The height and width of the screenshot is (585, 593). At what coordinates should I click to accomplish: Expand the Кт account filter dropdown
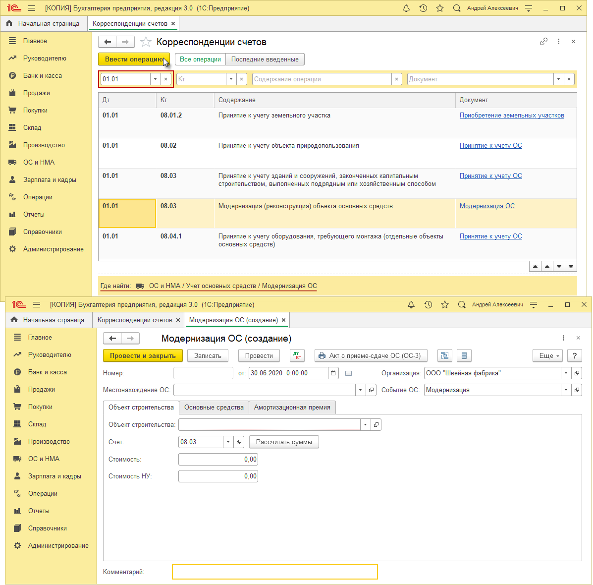(x=231, y=79)
